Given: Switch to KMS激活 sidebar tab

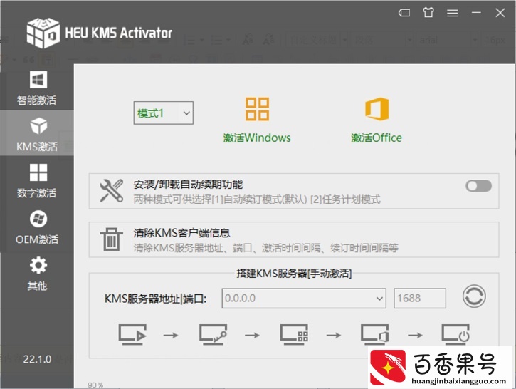Looking at the screenshot, I should click(37, 133).
